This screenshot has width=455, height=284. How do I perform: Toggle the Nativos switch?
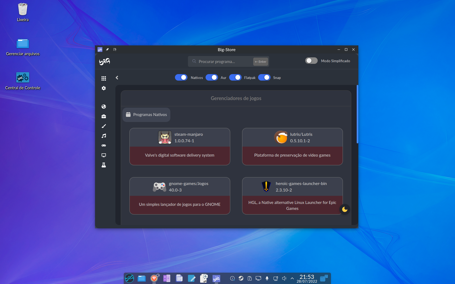[x=181, y=77]
